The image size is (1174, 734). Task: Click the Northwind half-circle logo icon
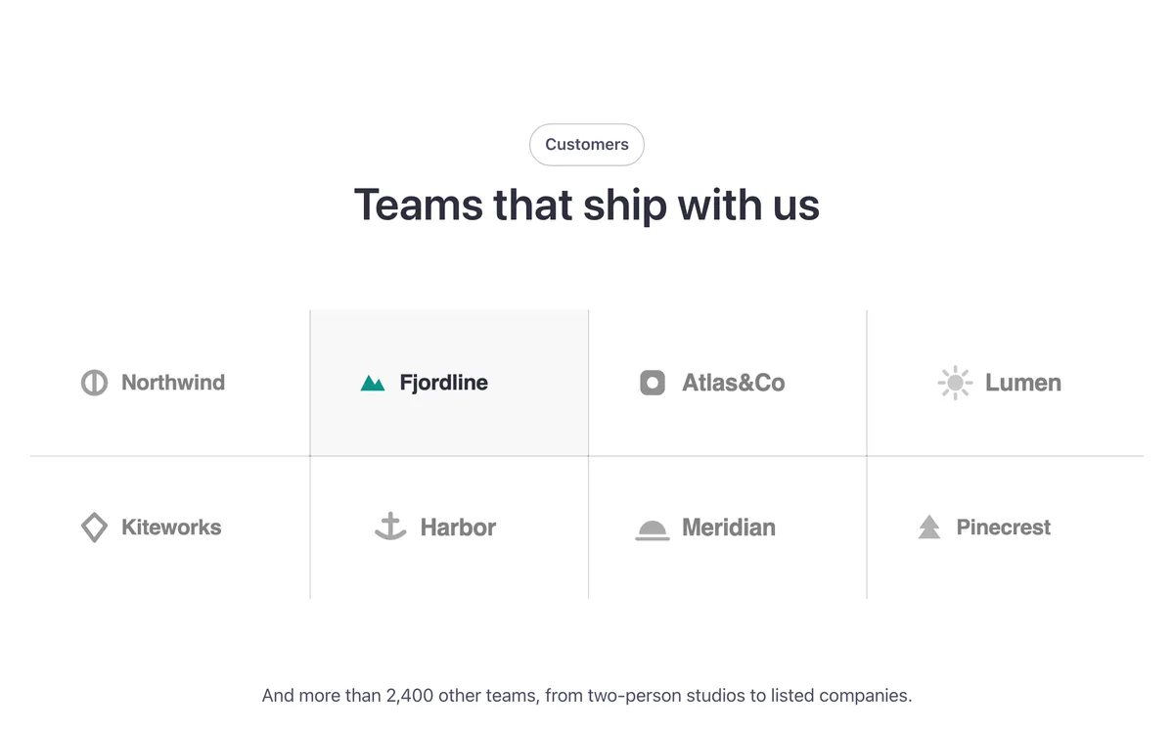tap(94, 383)
